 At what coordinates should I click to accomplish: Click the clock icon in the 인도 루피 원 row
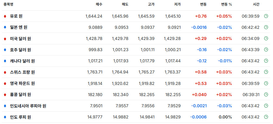[266, 117]
